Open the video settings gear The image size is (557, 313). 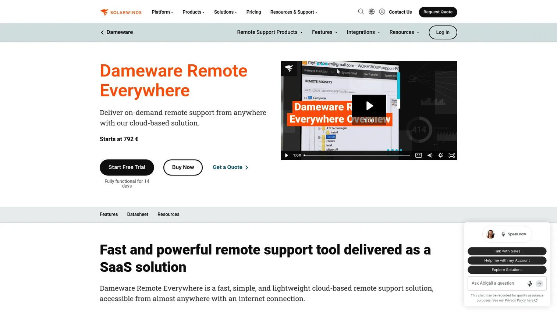pyautogui.click(x=440, y=155)
